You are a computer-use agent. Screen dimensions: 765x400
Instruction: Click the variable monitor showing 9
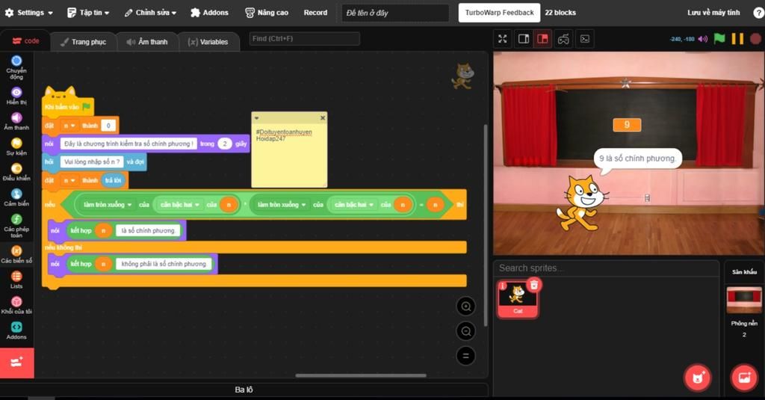click(627, 125)
